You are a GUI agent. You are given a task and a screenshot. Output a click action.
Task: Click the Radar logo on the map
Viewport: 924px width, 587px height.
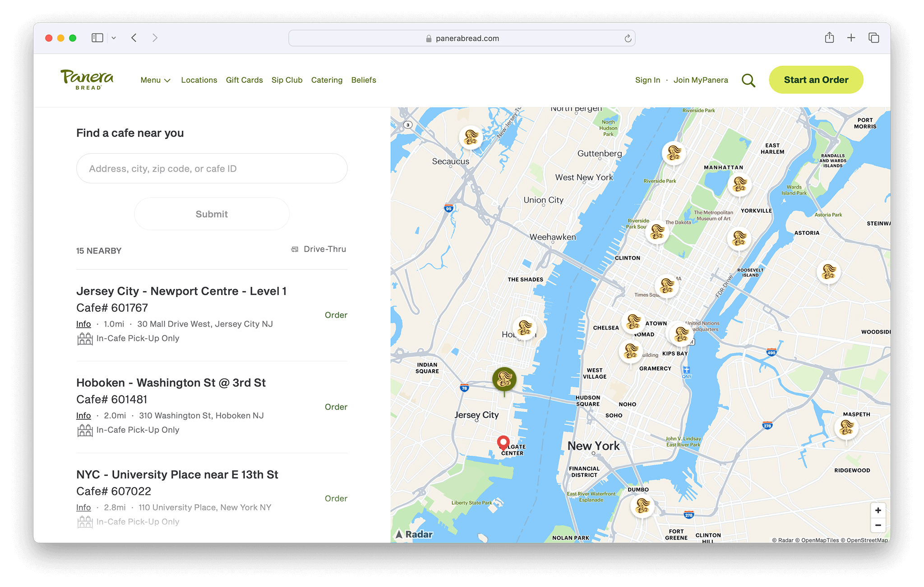414,534
